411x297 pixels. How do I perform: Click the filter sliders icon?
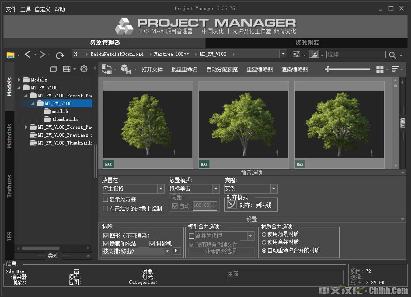pyautogui.click(x=297, y=54)
